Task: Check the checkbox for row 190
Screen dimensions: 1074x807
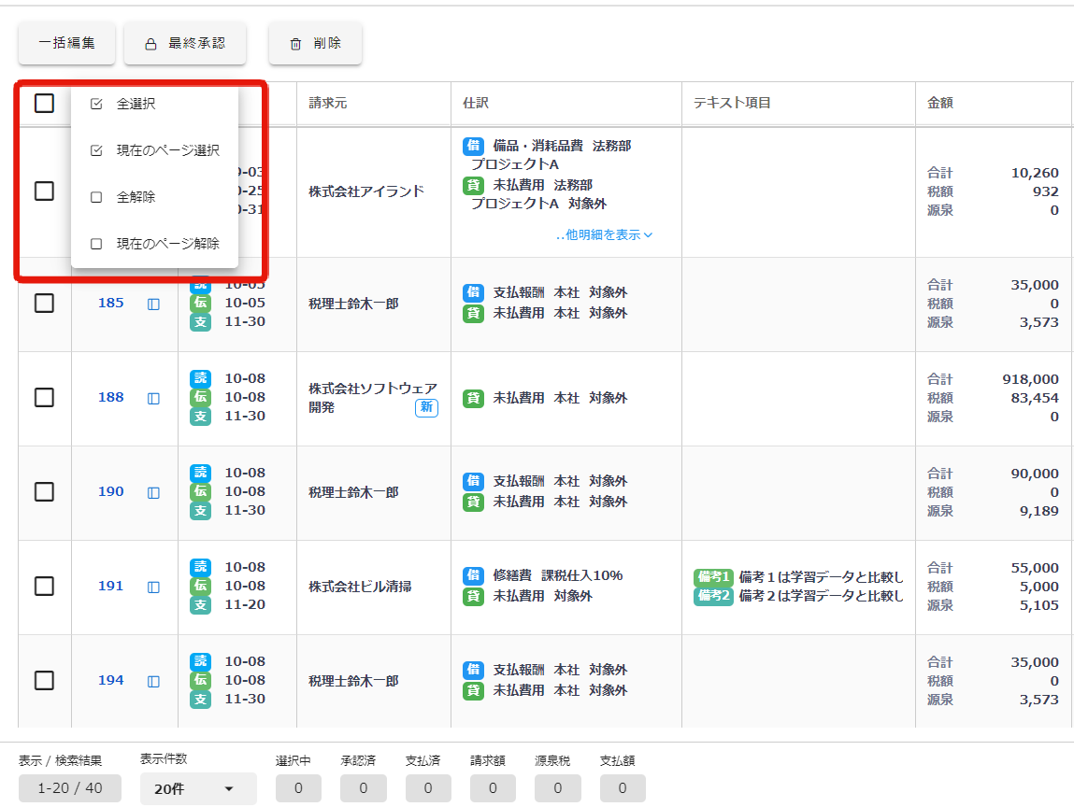Action: (45, 492)
